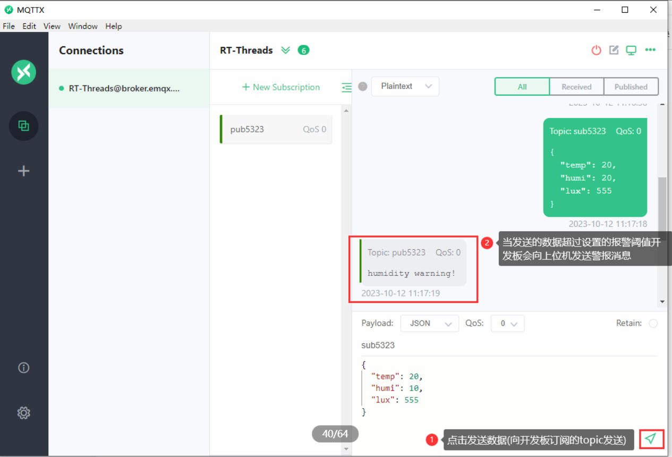Click the subscription list scroll up arrow
This screenshot has width=672, height=457.
[x=347, y=111]
